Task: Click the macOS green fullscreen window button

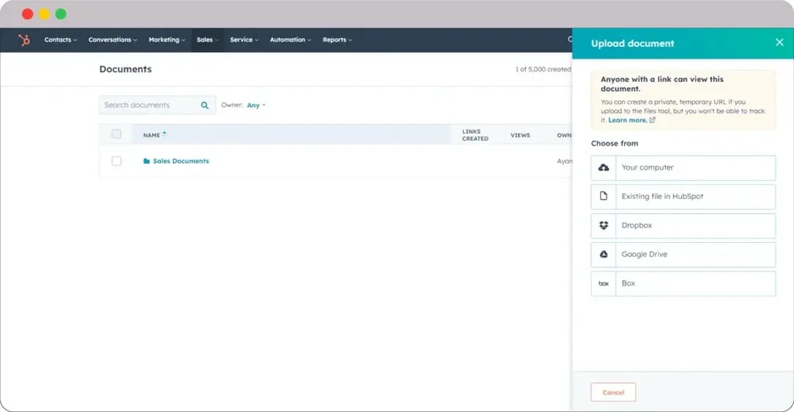Action: (x=61, y=14)
